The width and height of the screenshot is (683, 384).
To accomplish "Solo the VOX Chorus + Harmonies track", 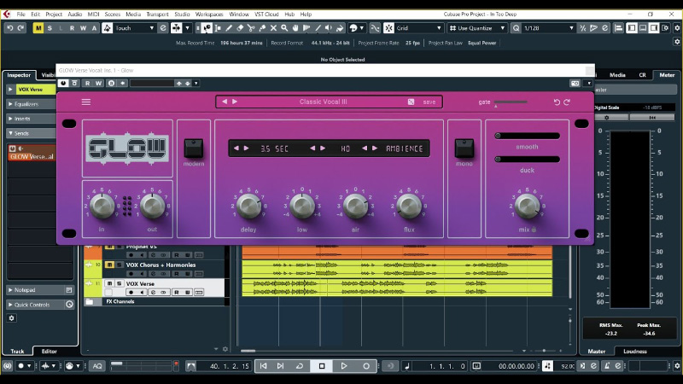I will [119, 265].
